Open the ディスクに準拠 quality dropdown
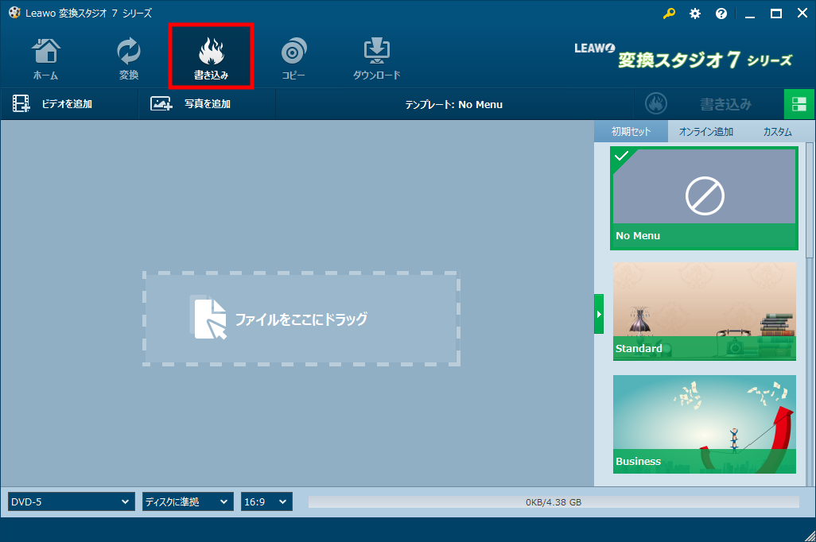The width and height of the screenshot is (816, 542). (x=188, y=501)
